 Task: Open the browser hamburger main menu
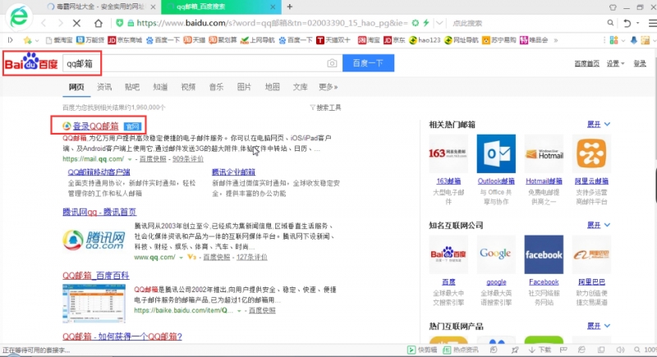[x=652, y=23]
